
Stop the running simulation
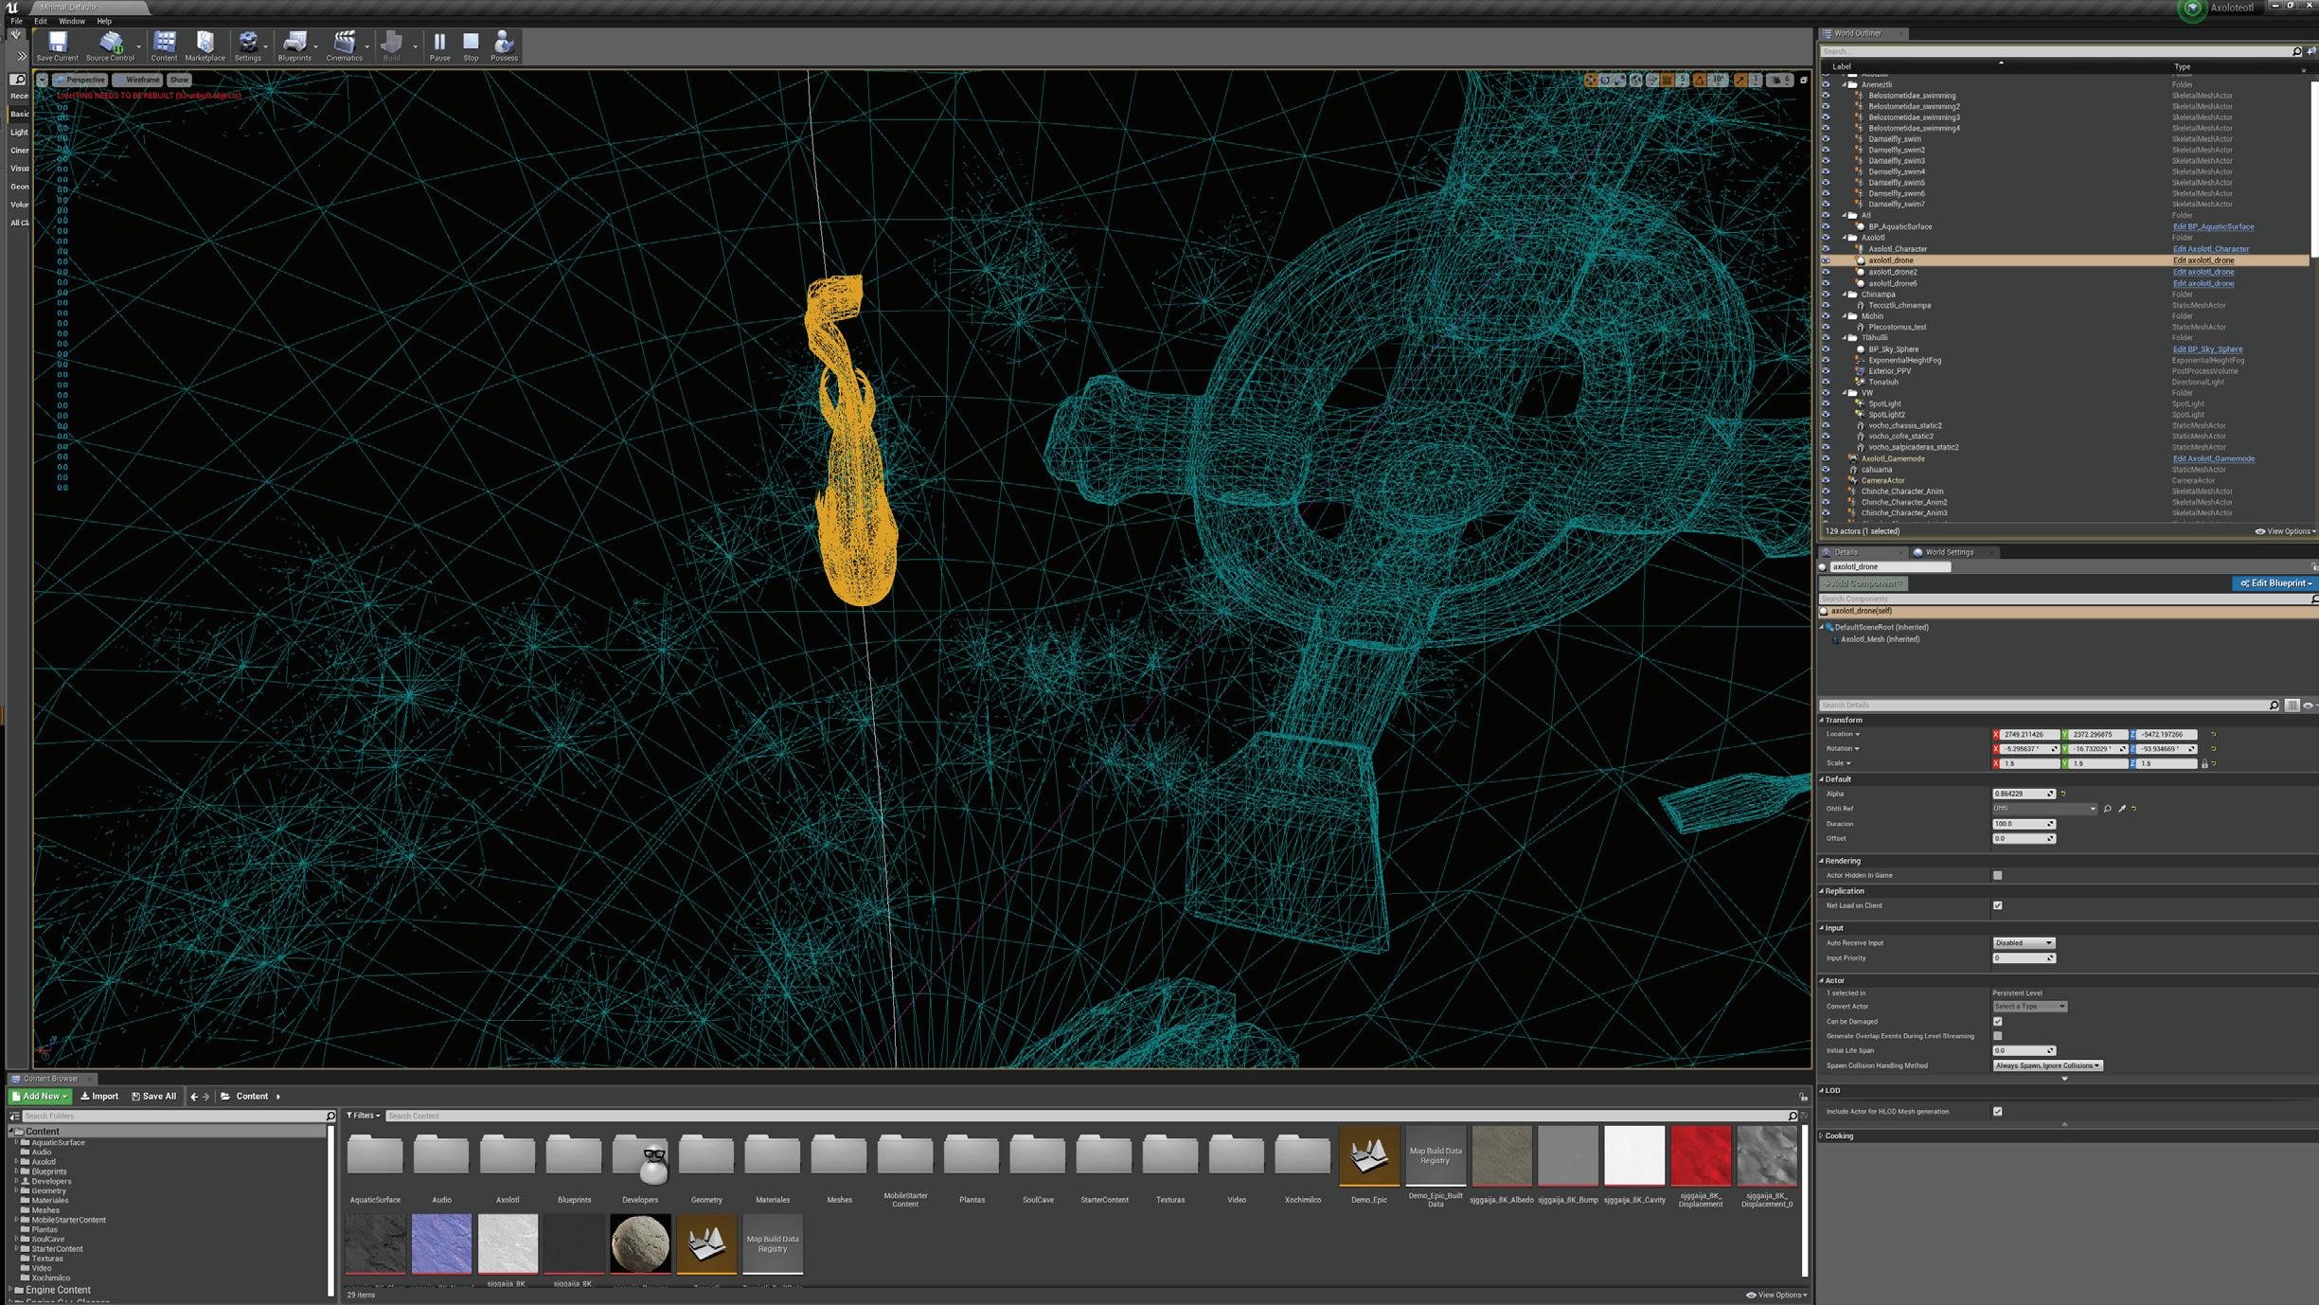pos(471,45)
